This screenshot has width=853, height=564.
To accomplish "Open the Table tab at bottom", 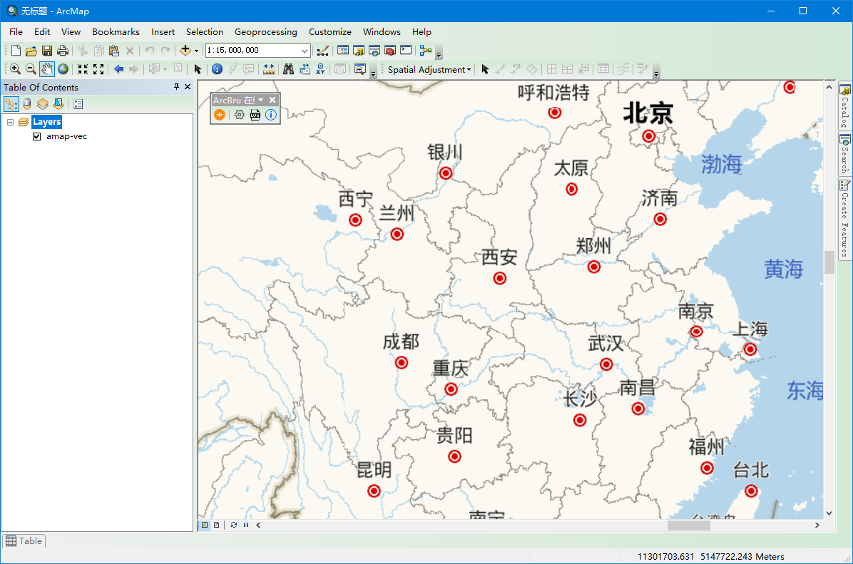I will coord(24,541).
